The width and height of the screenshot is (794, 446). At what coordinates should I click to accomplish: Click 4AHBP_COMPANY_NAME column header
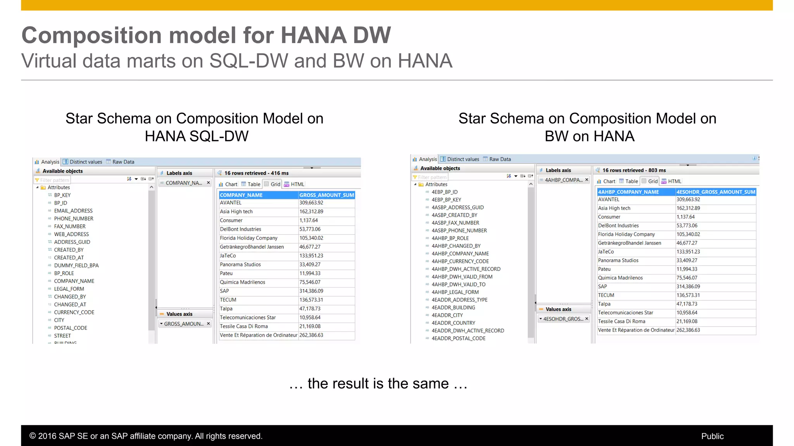[636, 192]
